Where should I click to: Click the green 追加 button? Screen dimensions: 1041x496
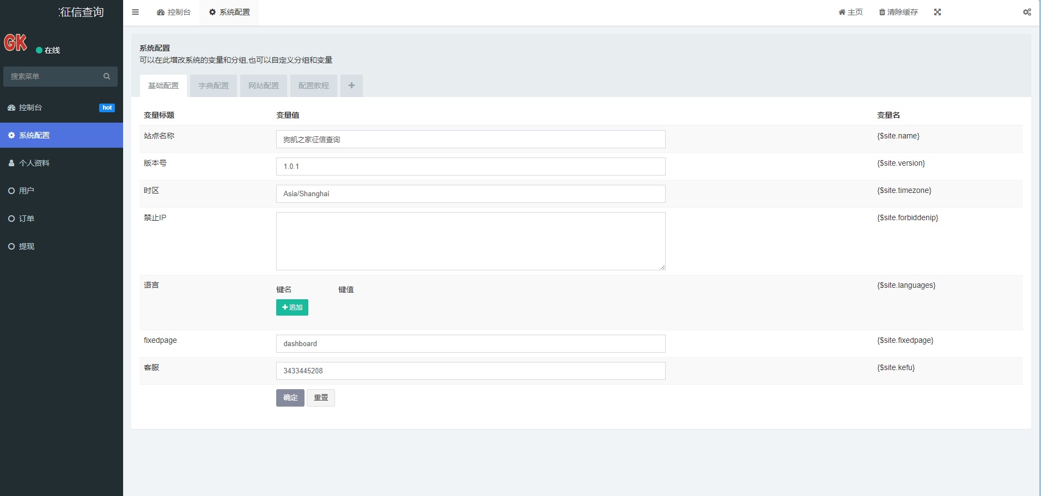tap(292, 307)
